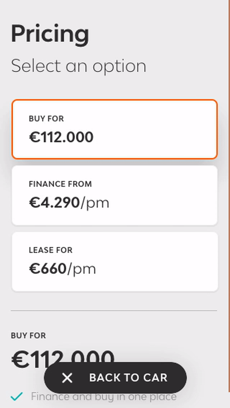Click the horizontal divider below the options
The height and width of the screenshot is (408, 230).
tap(114, 310)
